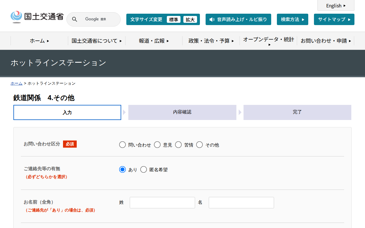Screen dimensions: 365x228
Task: Click the search magnifier icon
Action: click(x=74, y=19)
